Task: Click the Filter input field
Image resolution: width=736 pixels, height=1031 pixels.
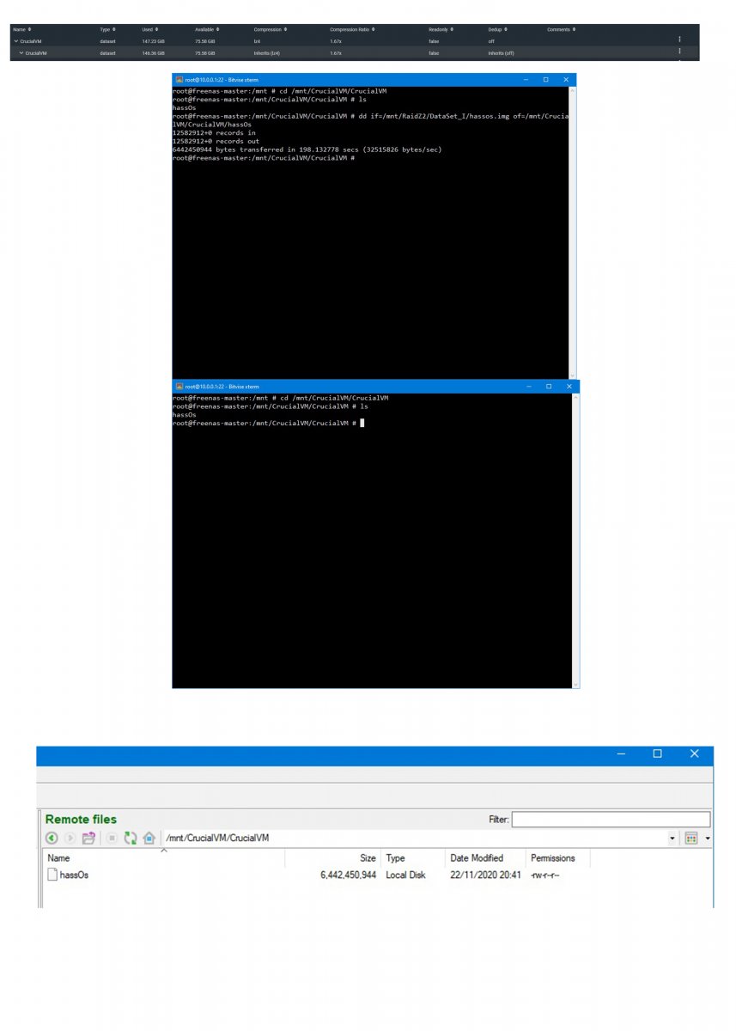Action: pos(611,820)
